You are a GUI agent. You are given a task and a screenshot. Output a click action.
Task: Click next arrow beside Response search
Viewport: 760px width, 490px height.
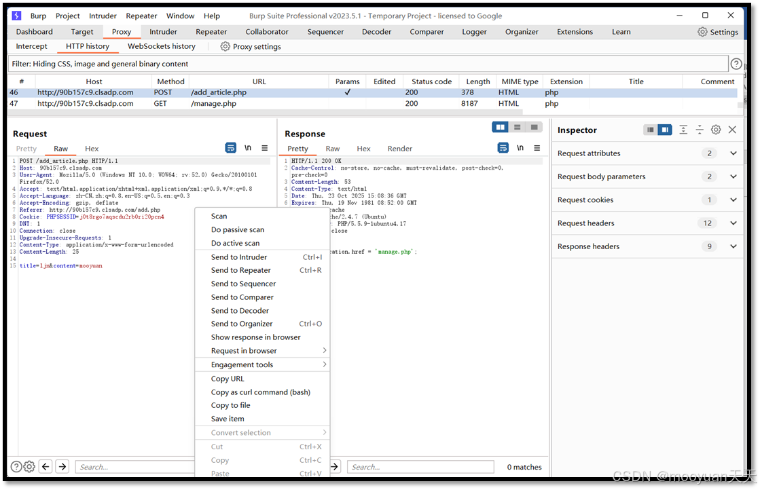[x=335, y=467]
